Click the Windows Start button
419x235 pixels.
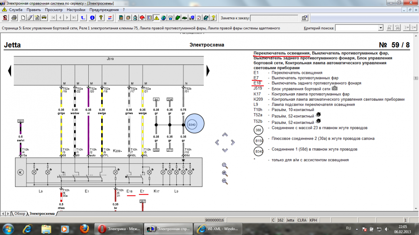pyautogui.click(x=8, y=228)
